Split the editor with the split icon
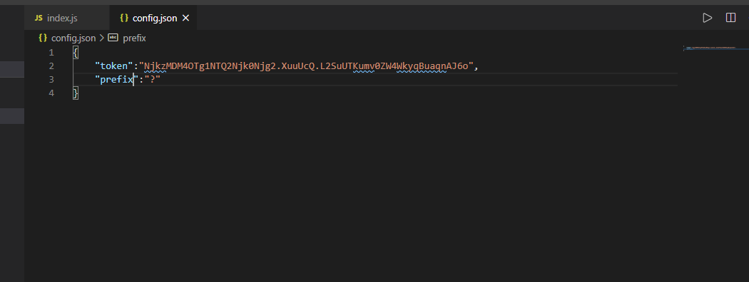Screen dimensions: 749x282 (730, 18)
